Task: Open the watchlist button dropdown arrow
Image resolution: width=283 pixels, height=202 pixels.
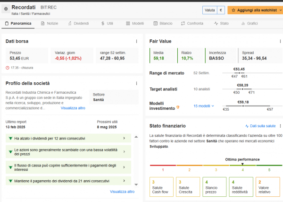Action: [x=281, y=10]
